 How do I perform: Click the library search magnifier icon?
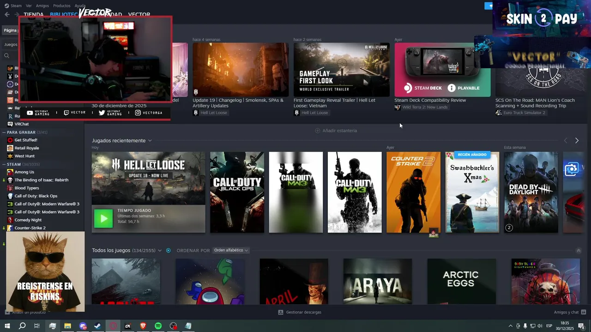pyautogui.click(x=7, y=56)
